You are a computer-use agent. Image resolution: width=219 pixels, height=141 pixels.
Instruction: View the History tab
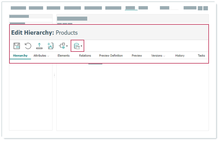tap(180, 56)
